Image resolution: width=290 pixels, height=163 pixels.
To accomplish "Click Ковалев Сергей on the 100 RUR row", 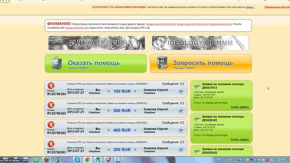I will pos(156,90).
